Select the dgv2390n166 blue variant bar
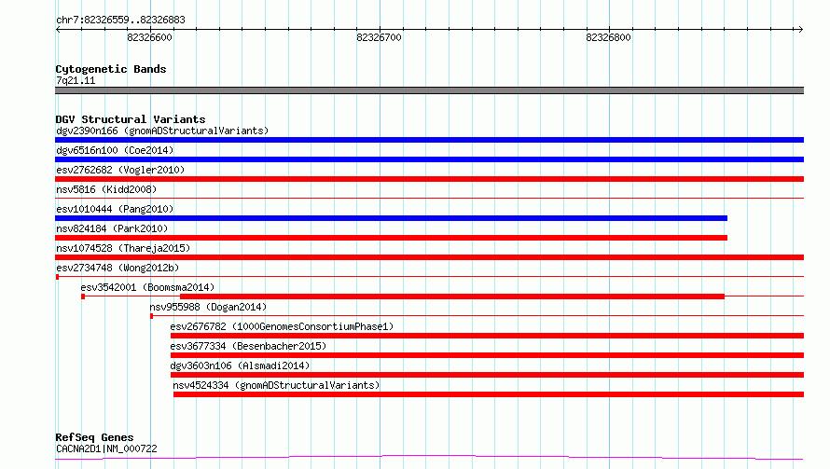 click(429, 140)
